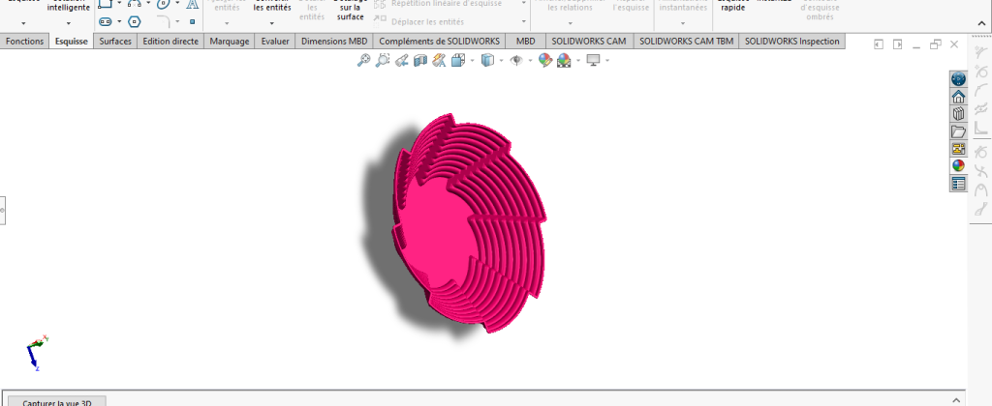Click the Display Style cube icon
The width and height of the screenshot is (992, 406).
click(x=487, y=61)
